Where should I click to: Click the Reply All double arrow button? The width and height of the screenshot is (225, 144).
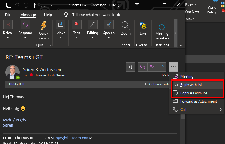tap(152, 67)
